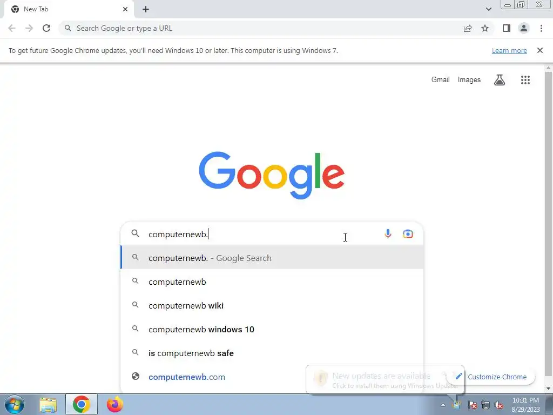The image size is (553, 415).
Task: Open a new tab with the plus button
Action: pos(146,9)
